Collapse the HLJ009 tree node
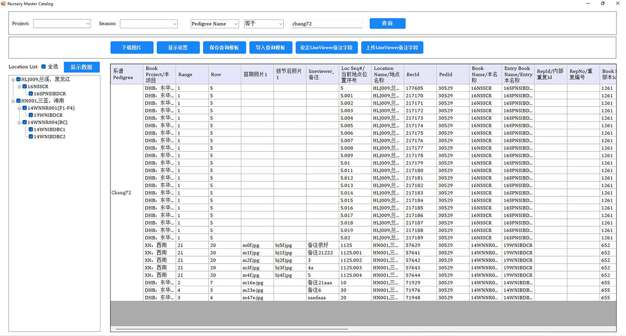 click(13, 80)
